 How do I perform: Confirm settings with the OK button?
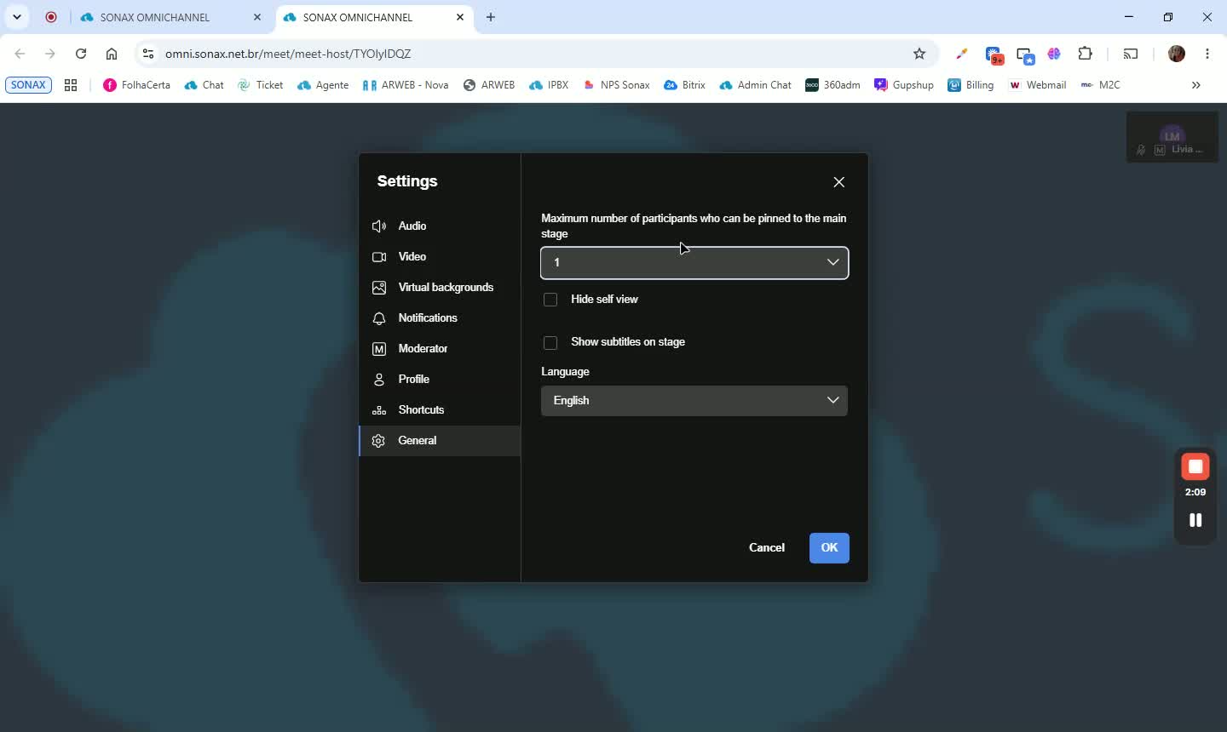[x=829, y=547]
